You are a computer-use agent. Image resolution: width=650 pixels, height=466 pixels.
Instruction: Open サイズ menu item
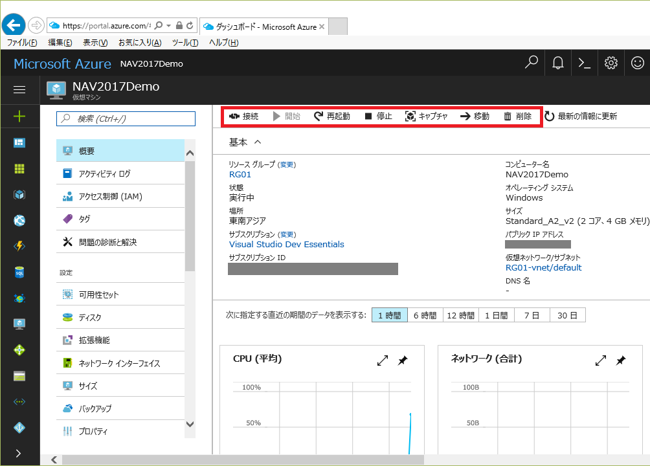(x=120, y=386)
